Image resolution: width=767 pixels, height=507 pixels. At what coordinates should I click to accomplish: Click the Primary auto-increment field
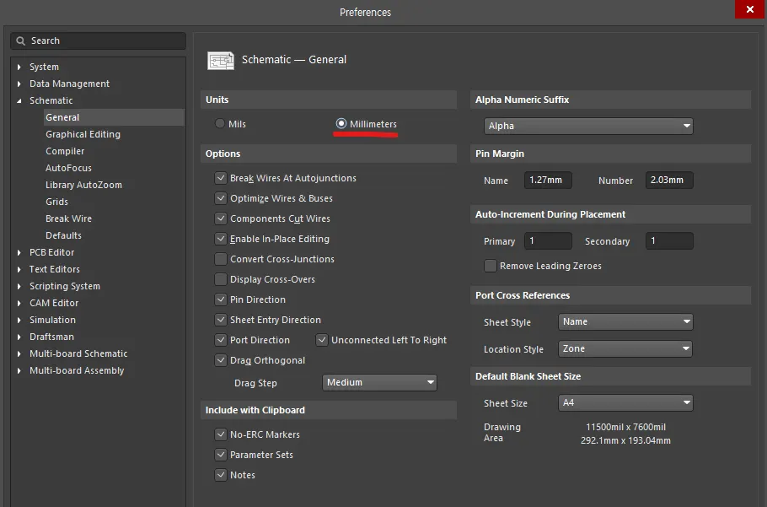pos(548,241)
